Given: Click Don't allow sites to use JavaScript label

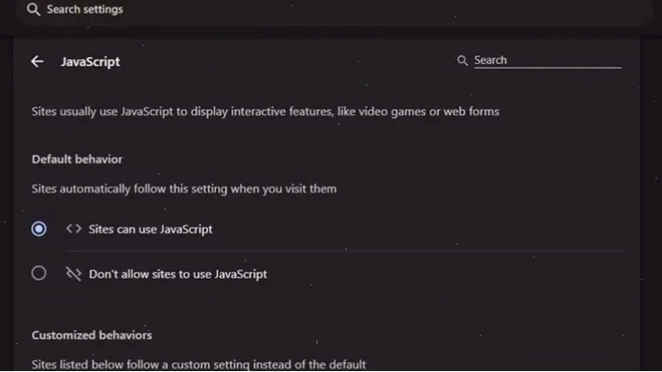Looking at the screenshot, I should coord(177,274).
